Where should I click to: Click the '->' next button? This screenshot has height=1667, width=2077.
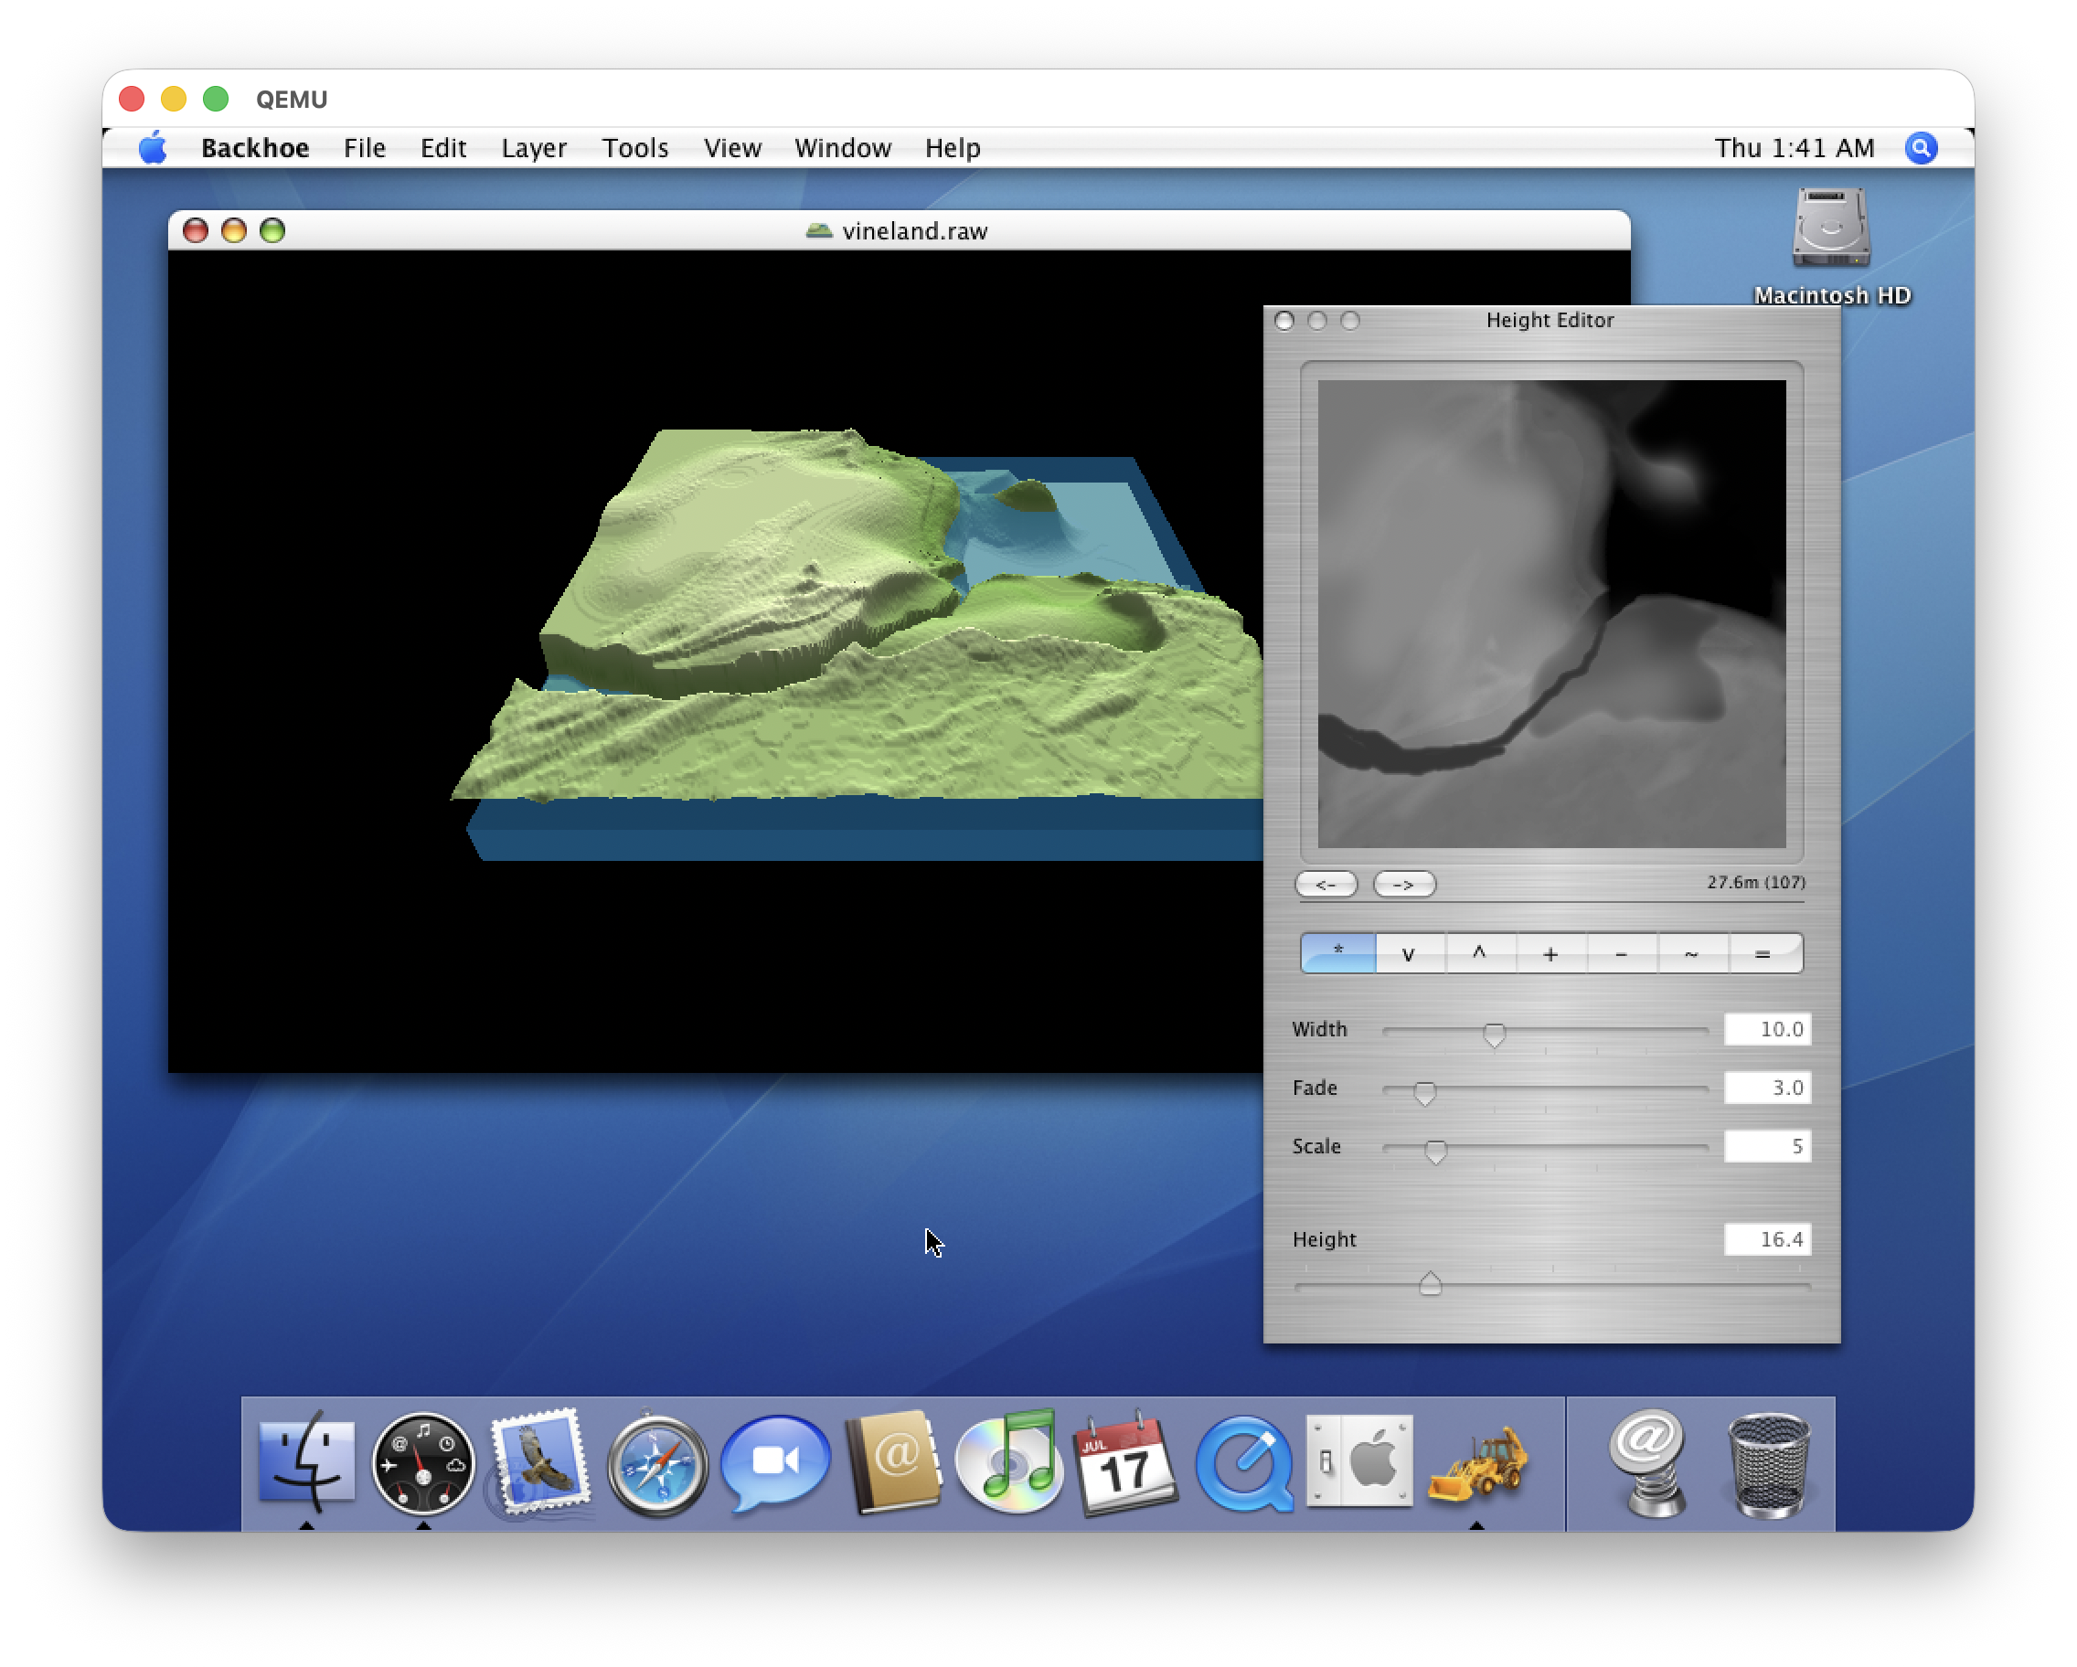click(1403, 883)
